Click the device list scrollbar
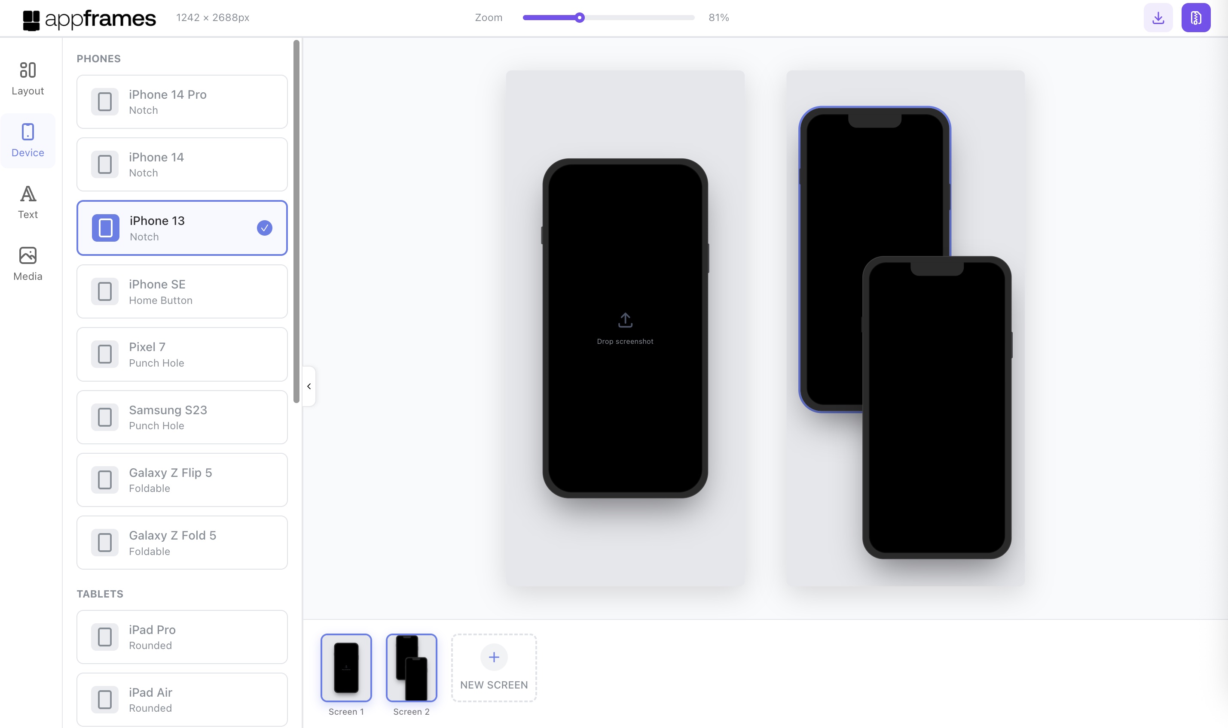1228x728 pixels. (296, 221)
